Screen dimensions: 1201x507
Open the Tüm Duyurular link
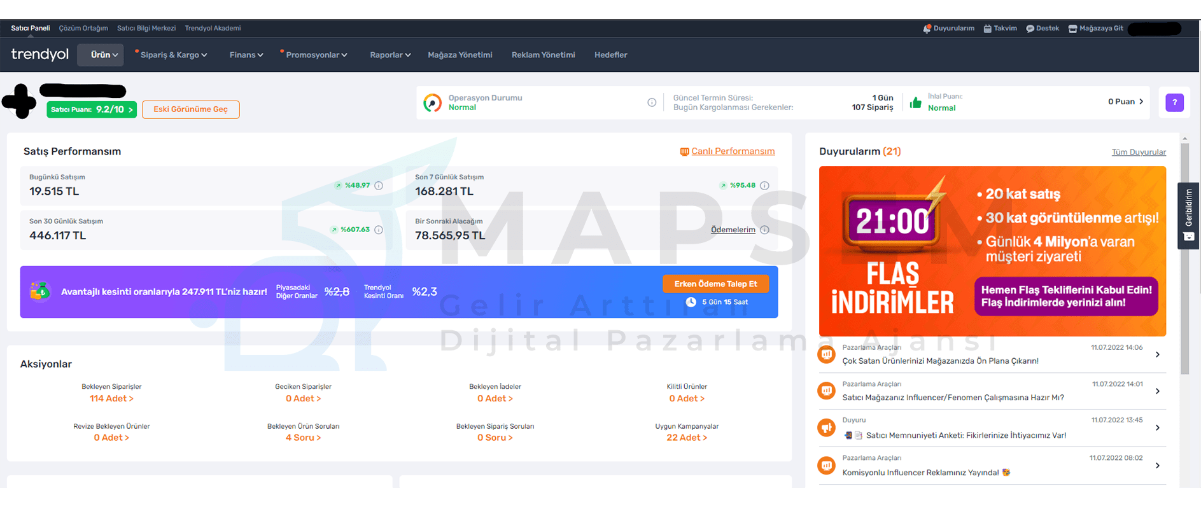click(1139, 152)
